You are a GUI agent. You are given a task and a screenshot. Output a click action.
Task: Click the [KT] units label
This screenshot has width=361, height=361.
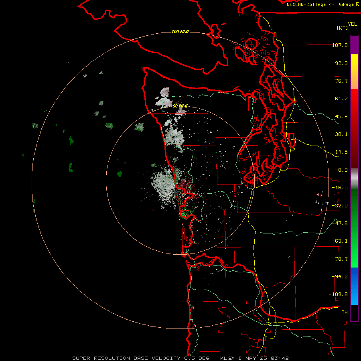(343, 28)
